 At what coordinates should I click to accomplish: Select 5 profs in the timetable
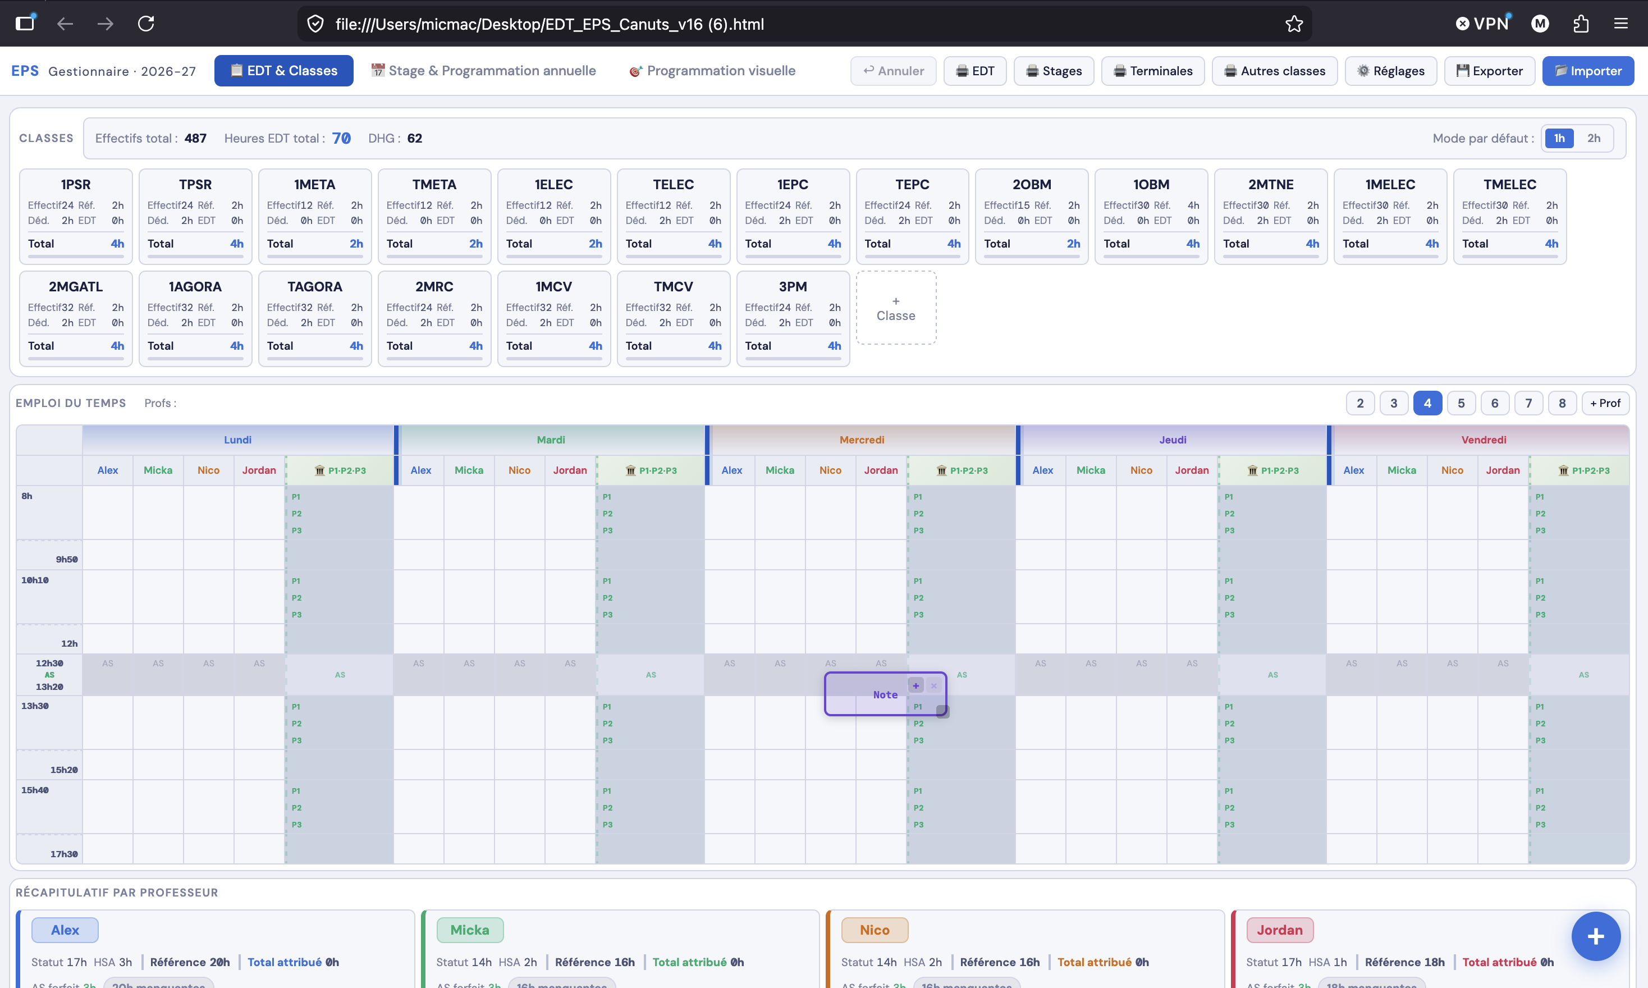point(1462,403)
